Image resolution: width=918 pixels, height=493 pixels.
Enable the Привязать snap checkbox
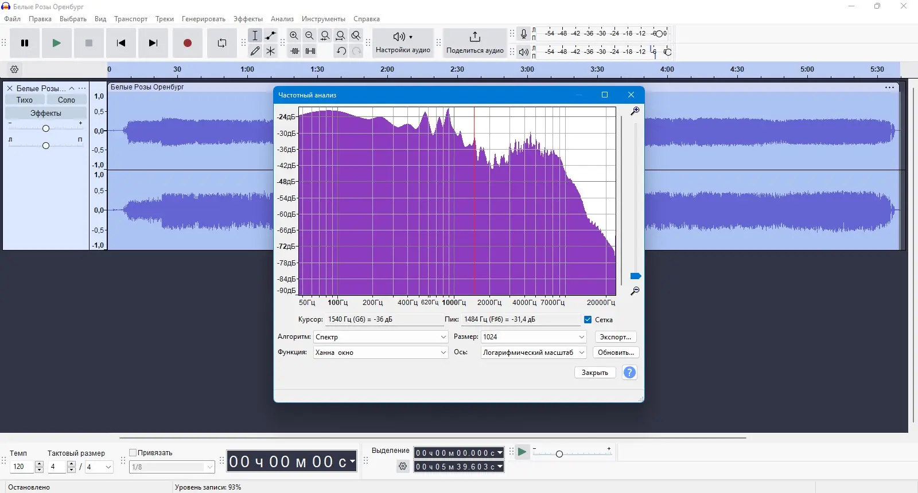tap(133, 453)
